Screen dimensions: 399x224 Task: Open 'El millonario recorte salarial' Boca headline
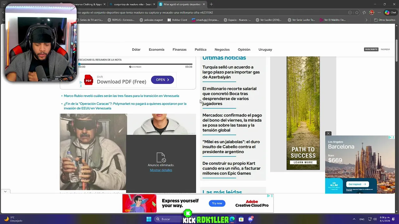point(229,96)
